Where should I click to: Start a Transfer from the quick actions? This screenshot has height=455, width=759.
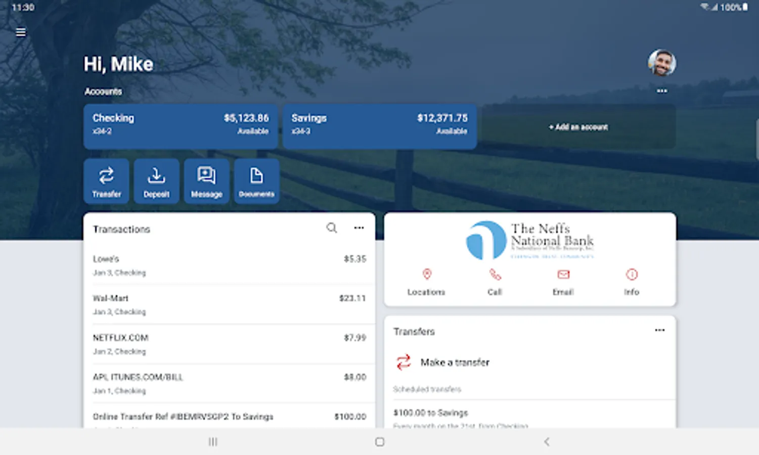coord(106,181)
